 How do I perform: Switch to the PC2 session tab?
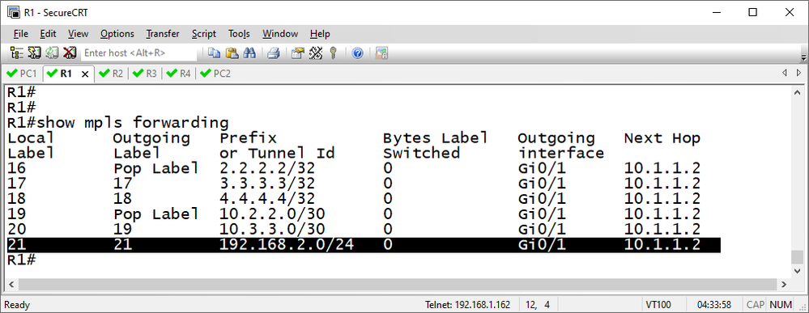coord(215,74)
